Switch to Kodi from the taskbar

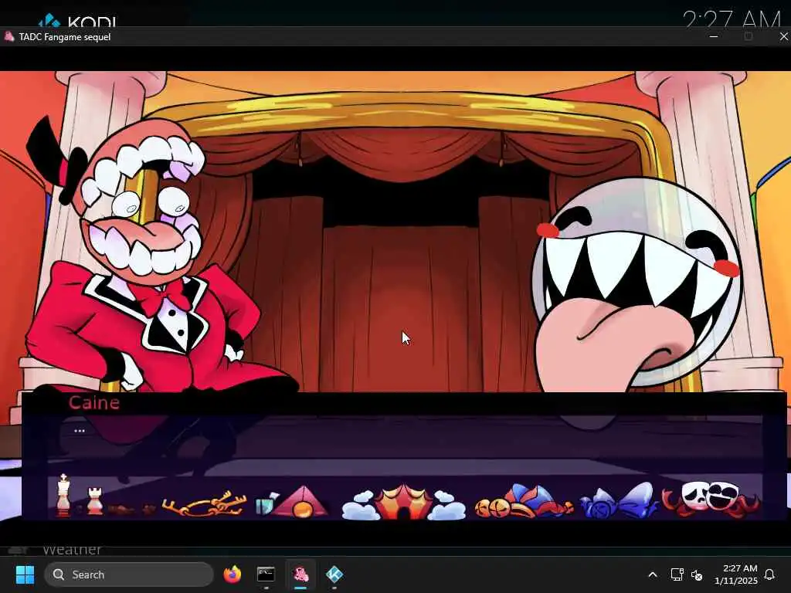pos(334,574)
